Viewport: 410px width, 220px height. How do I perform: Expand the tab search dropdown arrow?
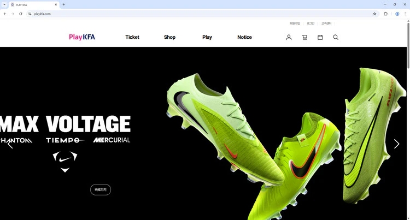pyautogui.click(x=4, y=4)
